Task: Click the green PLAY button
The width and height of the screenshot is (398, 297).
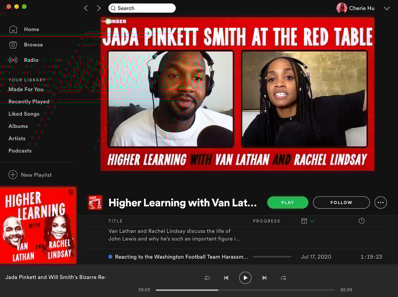Action: click(288, 202)
